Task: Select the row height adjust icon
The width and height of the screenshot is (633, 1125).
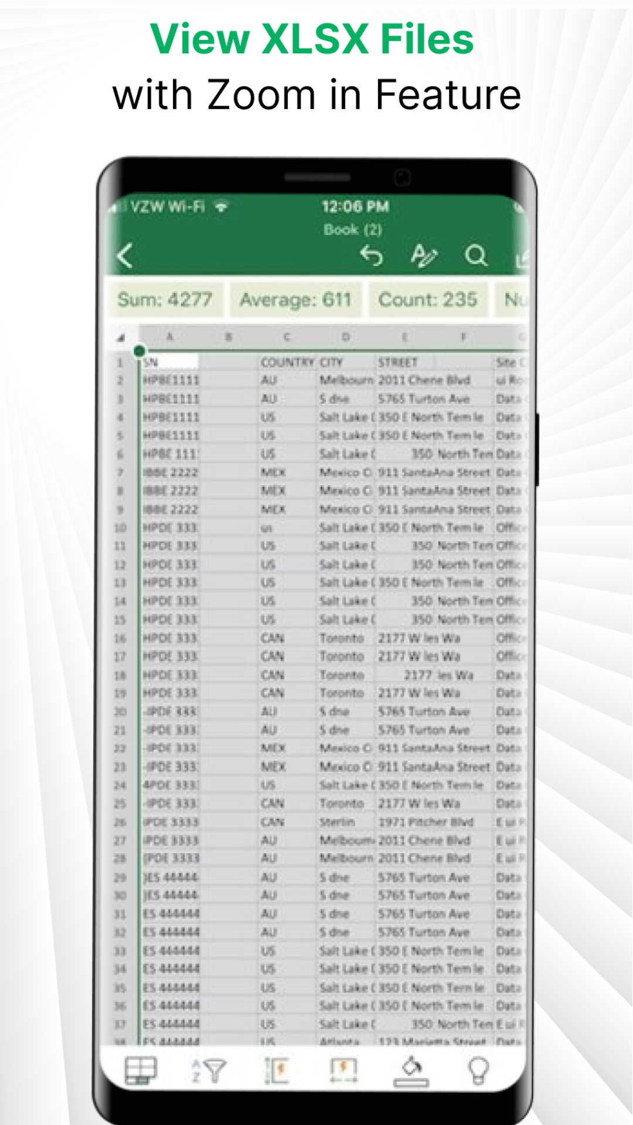Action: (277, 1071)
